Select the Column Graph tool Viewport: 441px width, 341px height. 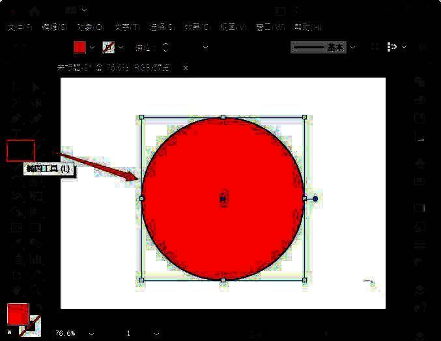(36, 258)
